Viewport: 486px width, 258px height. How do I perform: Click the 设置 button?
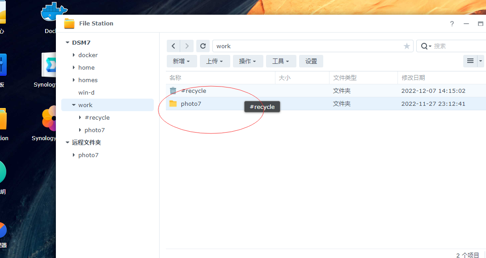click(311, 61)
